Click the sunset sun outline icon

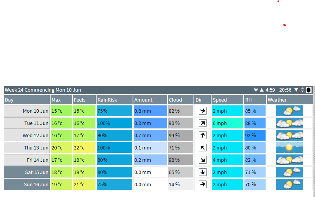302,90
